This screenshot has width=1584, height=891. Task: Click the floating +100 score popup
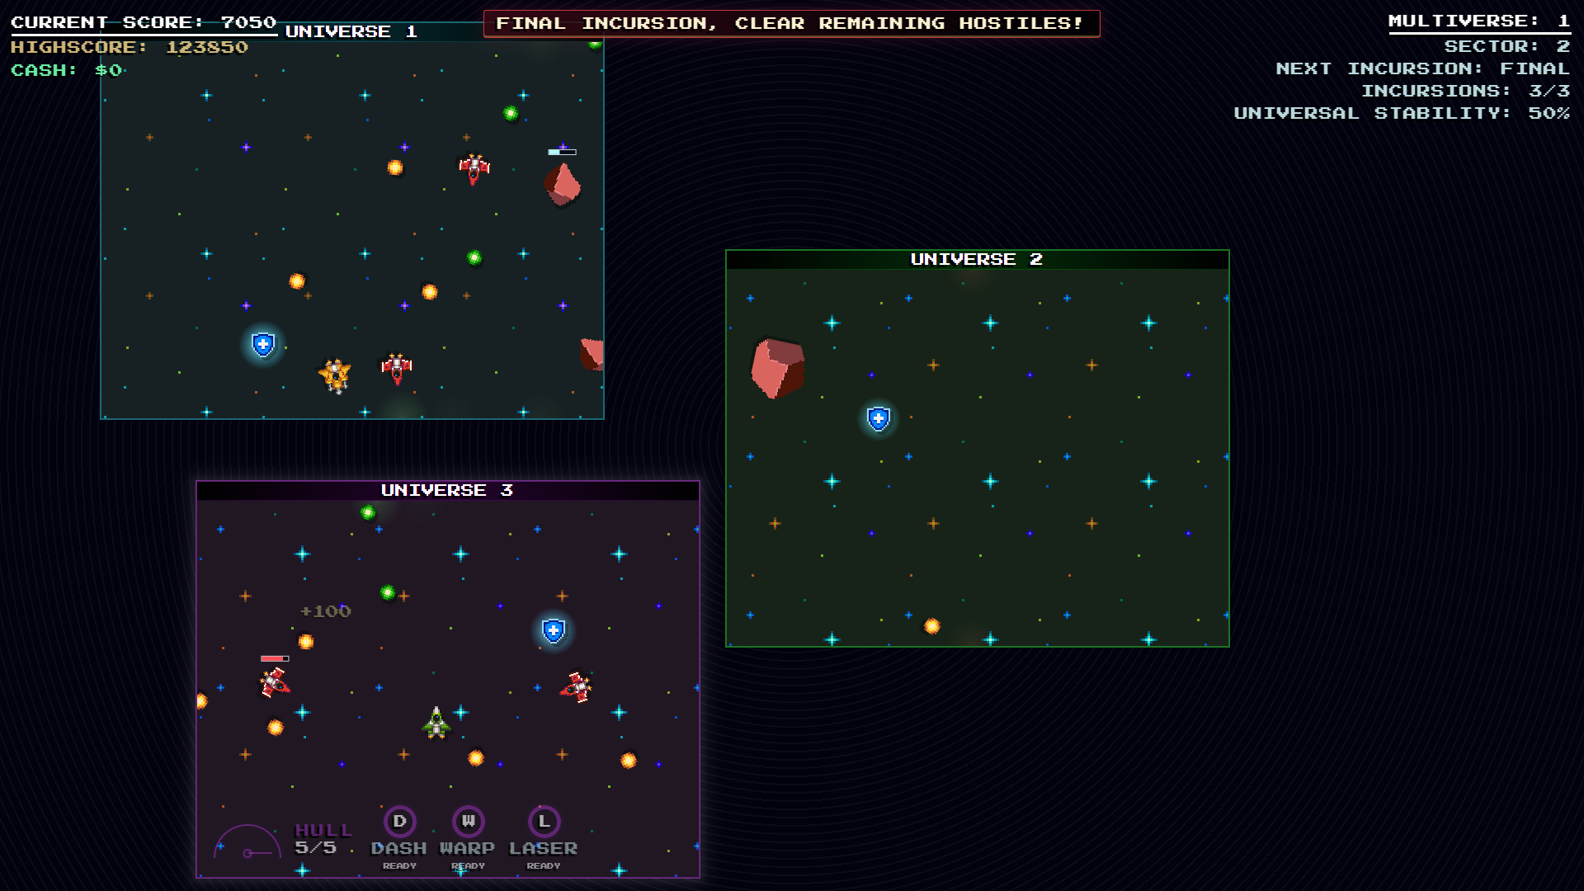pos(326,611)
